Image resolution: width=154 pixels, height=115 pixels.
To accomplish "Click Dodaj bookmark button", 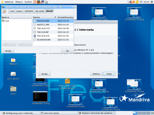I will (9, 44).
